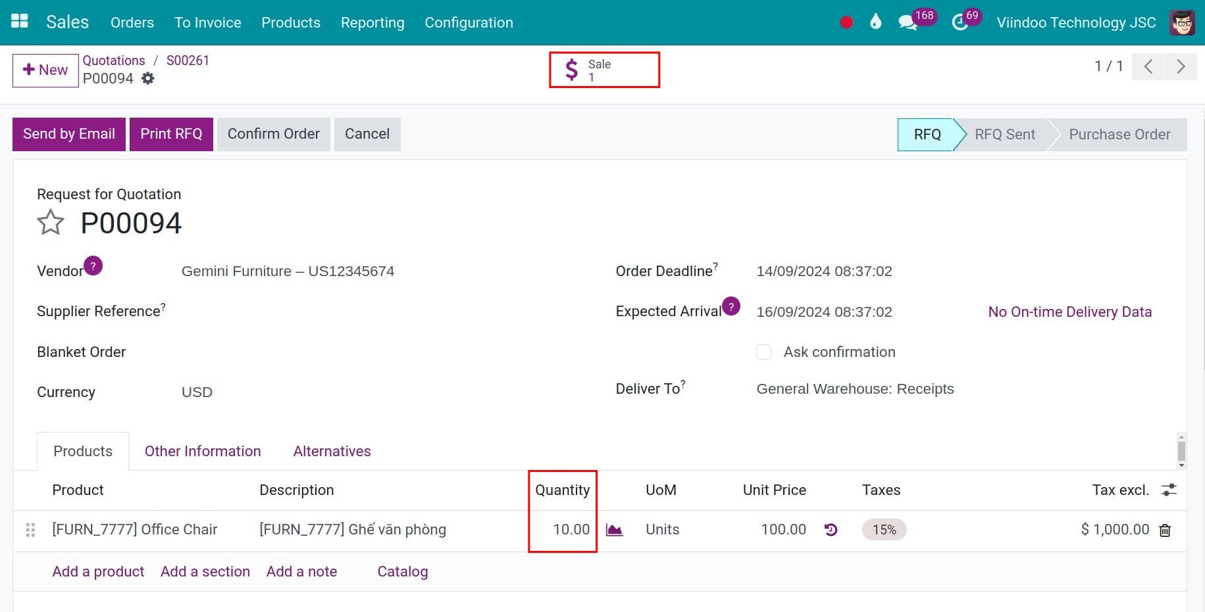Click Send by Email button
Viewport: 1205px width, 612px height.
click(69, 134)
